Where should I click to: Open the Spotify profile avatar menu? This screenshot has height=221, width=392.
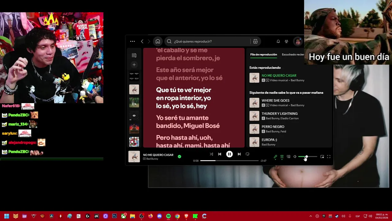coord(298,41)
